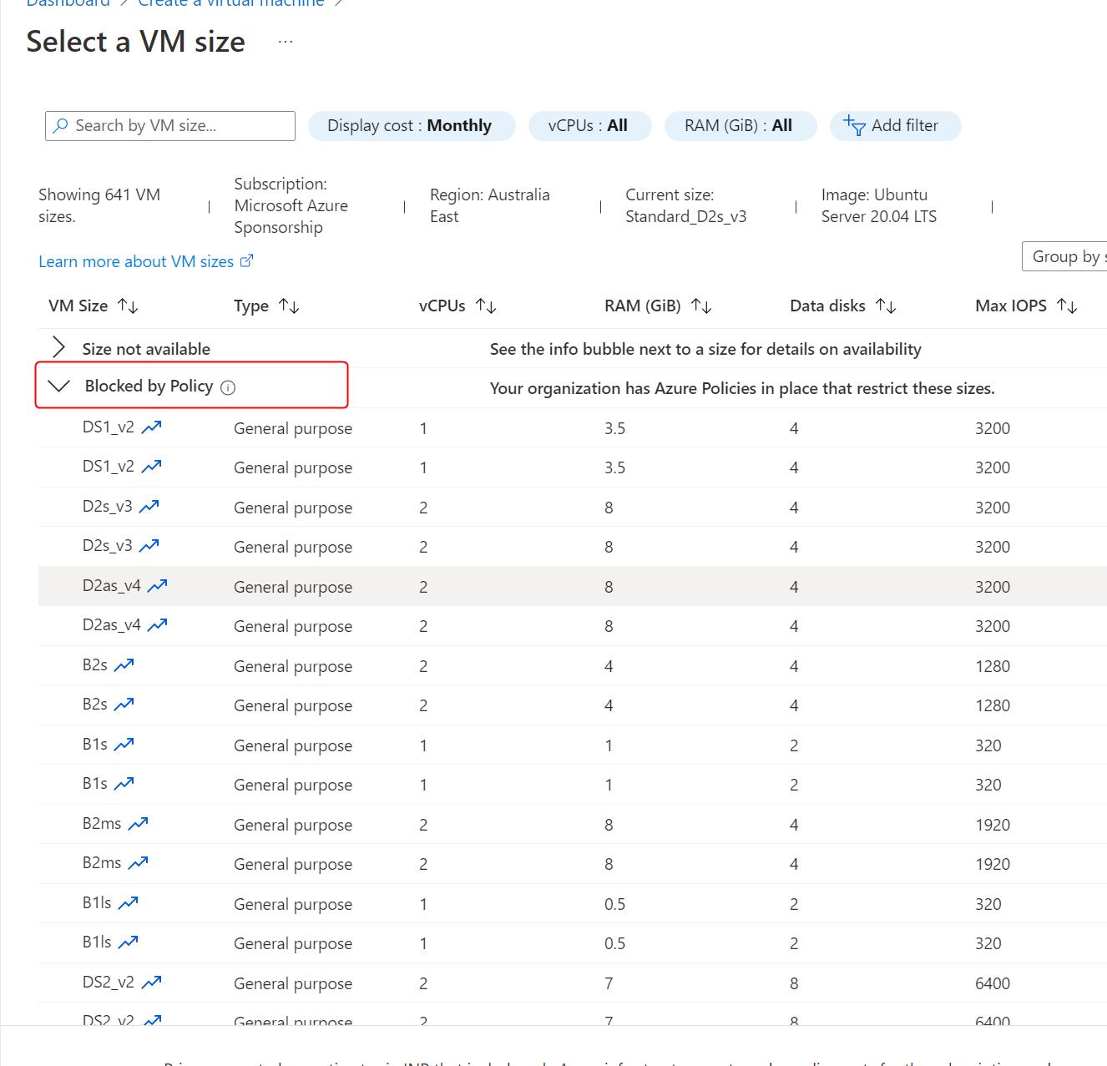The width and height of the screenshot is (1107, 1066).
Task: Open the vCPUs All filter
Action: pos(589,126)
